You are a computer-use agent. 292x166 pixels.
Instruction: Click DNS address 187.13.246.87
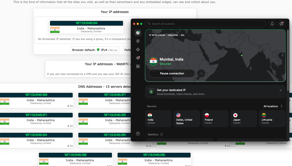click(x=36, y=115)
